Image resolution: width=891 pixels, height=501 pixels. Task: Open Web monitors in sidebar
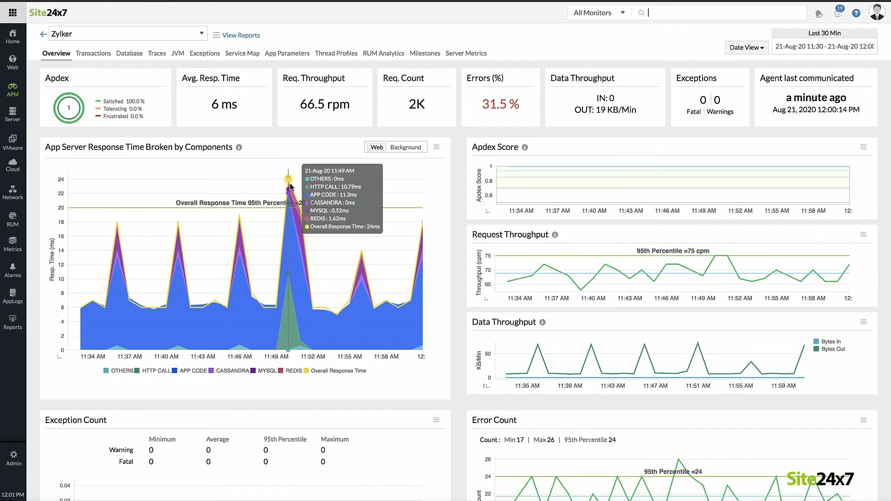13,63
